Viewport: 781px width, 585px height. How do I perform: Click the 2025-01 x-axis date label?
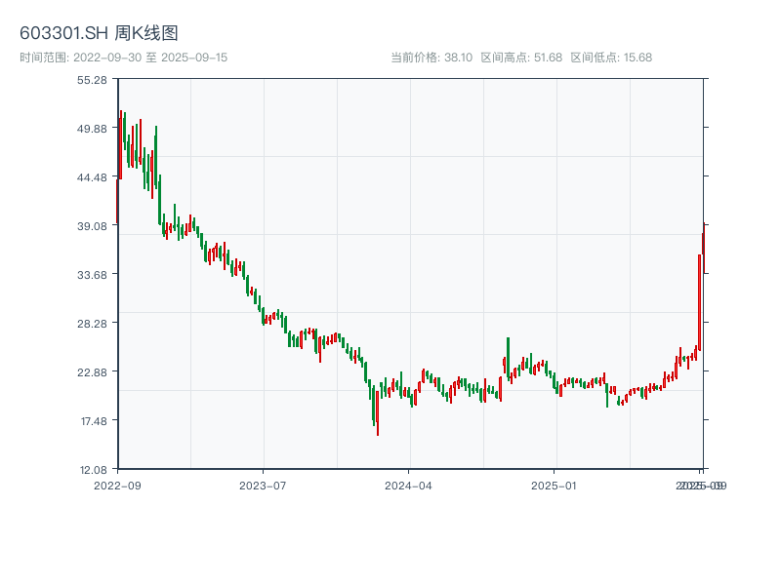tap(555, 485)
